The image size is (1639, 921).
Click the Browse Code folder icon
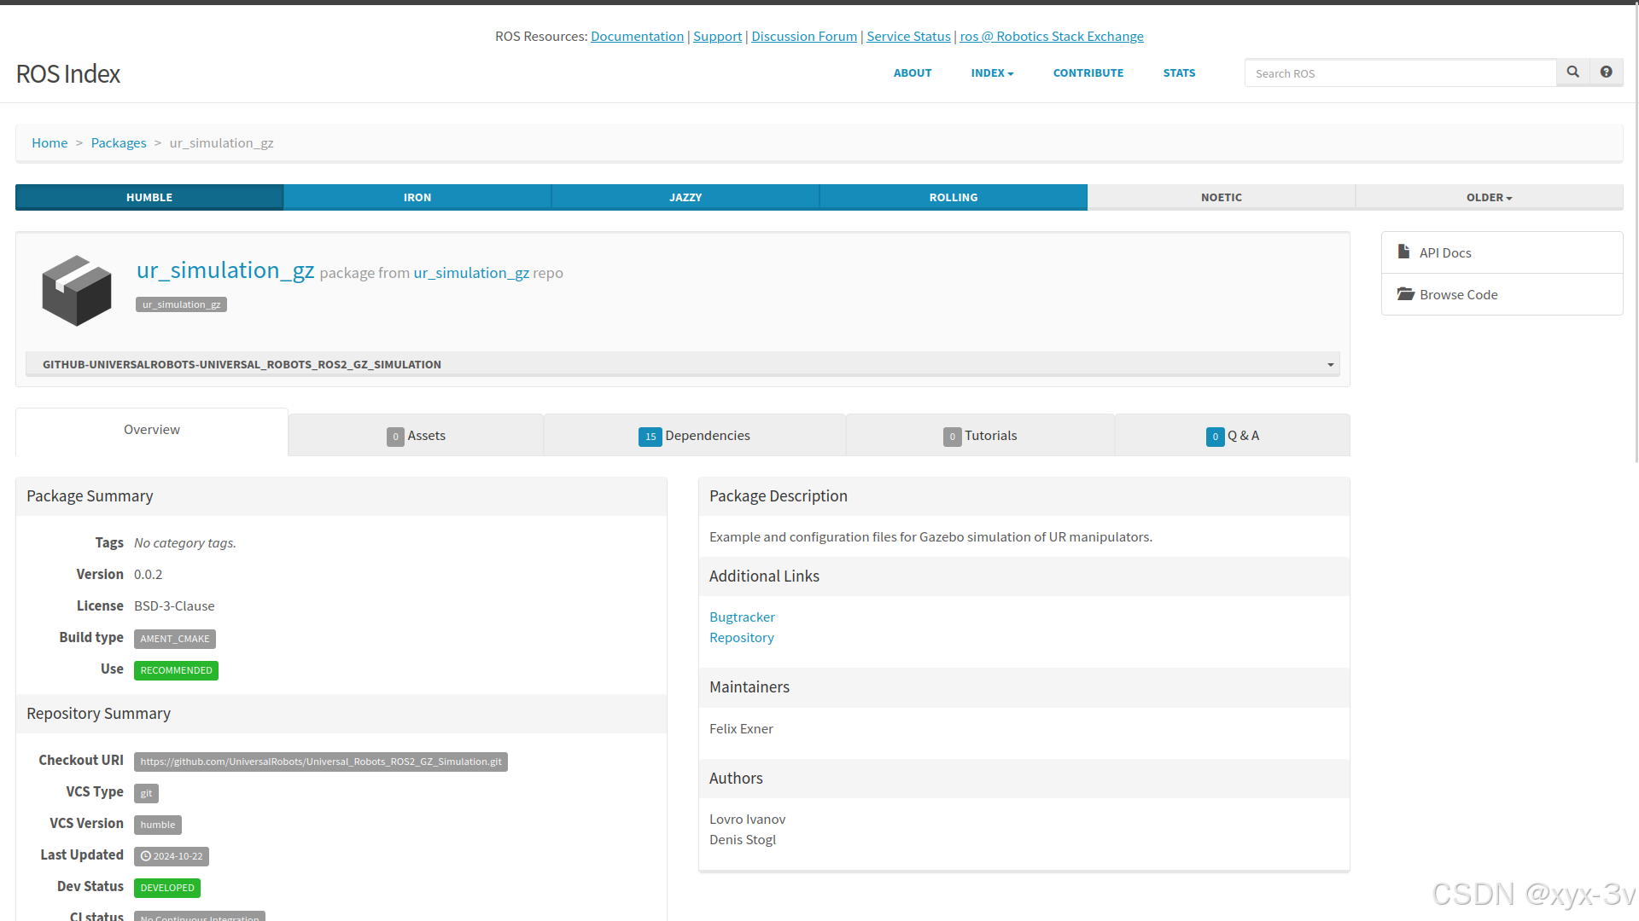click(x=1405, y=294)
